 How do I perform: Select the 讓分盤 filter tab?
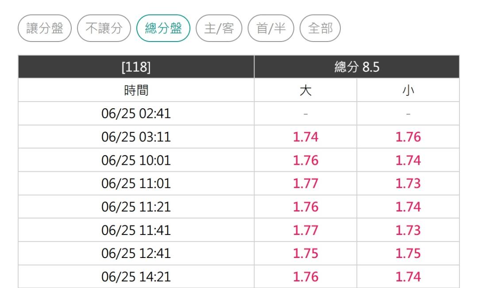pos(45,28)
